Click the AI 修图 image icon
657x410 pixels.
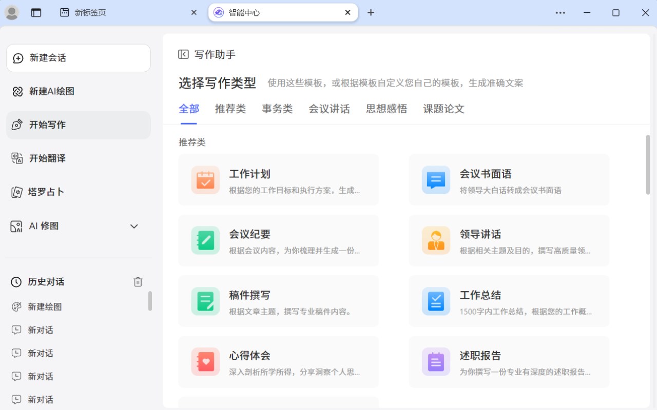coord(17,227)
